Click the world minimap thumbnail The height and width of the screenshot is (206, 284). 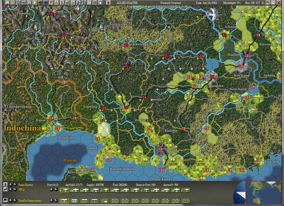263,192
